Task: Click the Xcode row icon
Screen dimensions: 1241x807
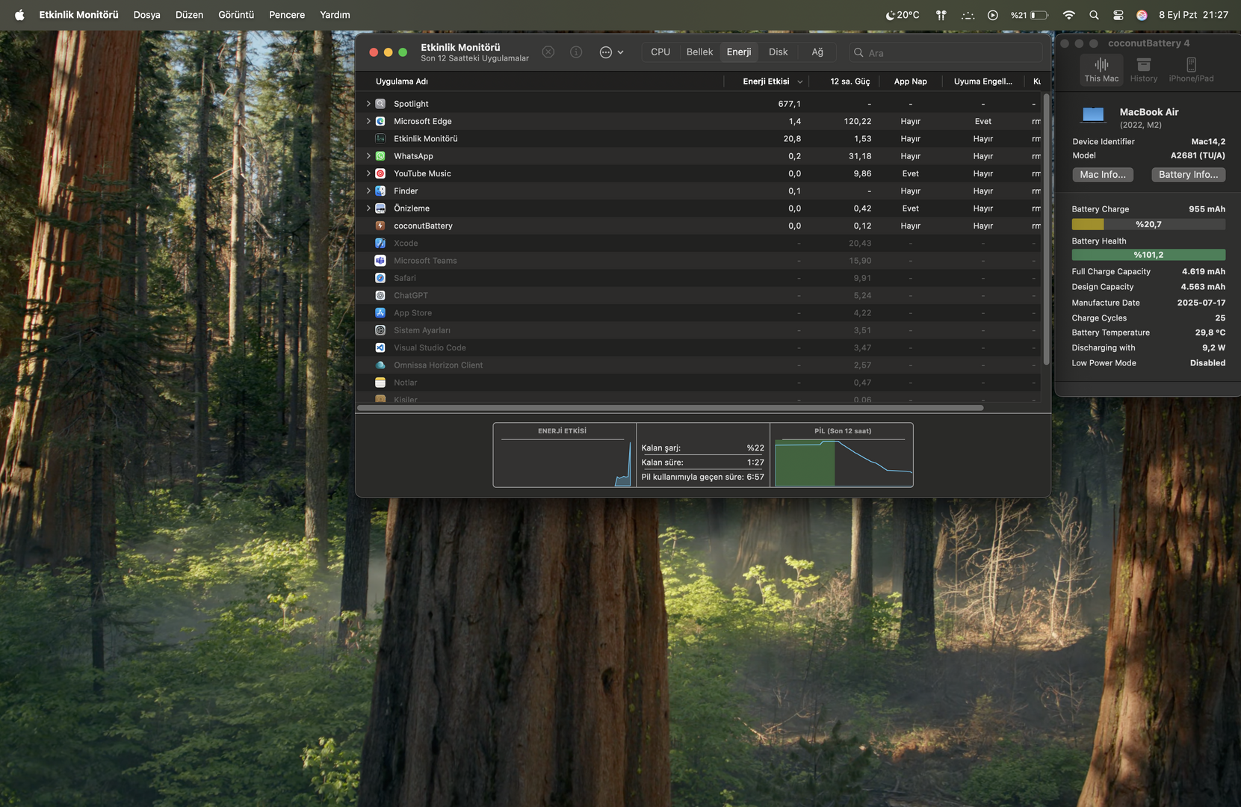Action: pyautogui.click(x=380, y=244)
